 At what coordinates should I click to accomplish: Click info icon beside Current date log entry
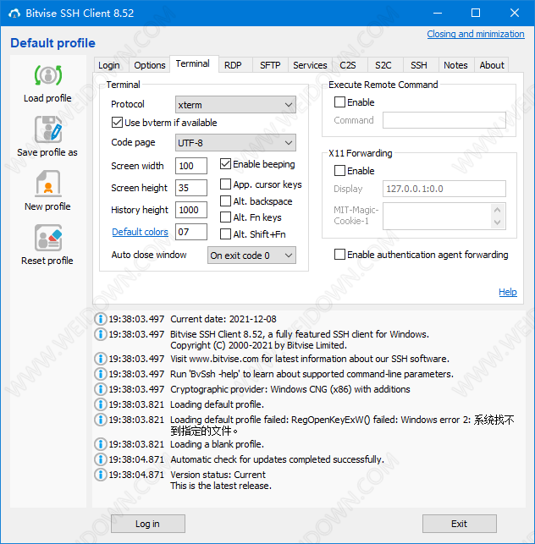(x=101, y=319)
